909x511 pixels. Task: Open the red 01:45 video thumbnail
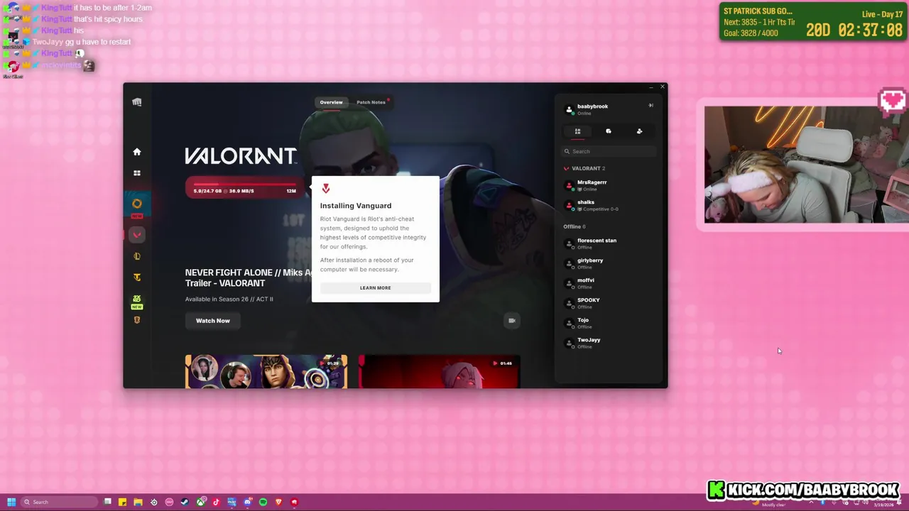439,372
